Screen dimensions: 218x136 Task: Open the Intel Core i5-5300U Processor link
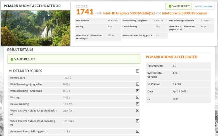pyautogui.click(x=184, y=13)
